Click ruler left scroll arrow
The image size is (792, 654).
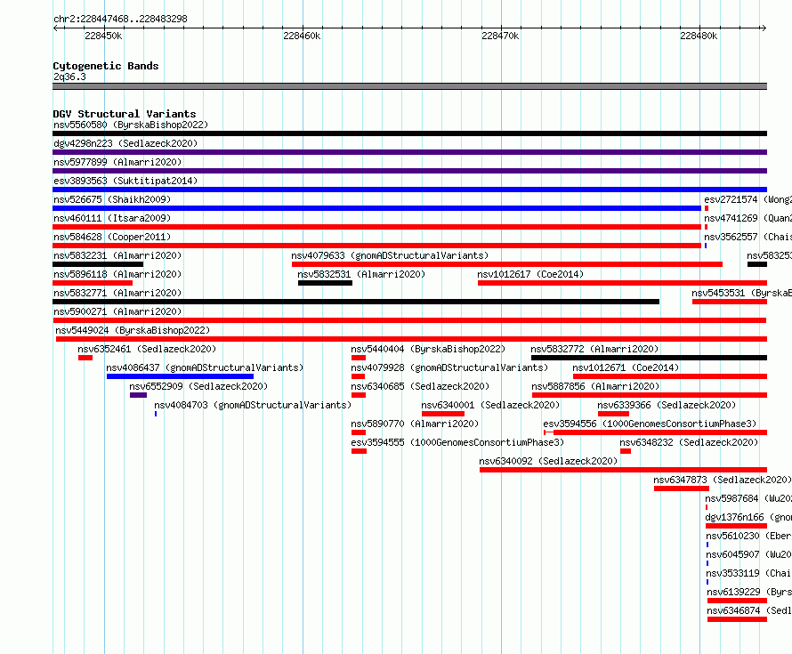(x=55, y=28)
